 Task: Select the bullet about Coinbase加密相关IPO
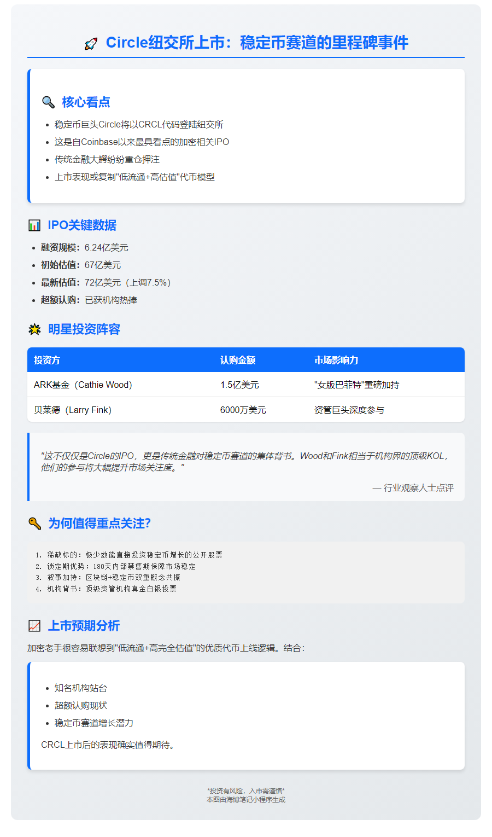pos(142,142)
